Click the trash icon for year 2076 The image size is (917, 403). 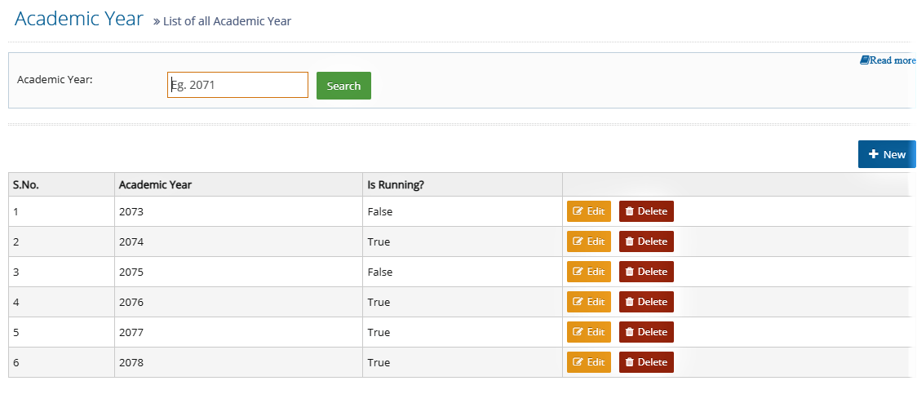click(630, 302)
